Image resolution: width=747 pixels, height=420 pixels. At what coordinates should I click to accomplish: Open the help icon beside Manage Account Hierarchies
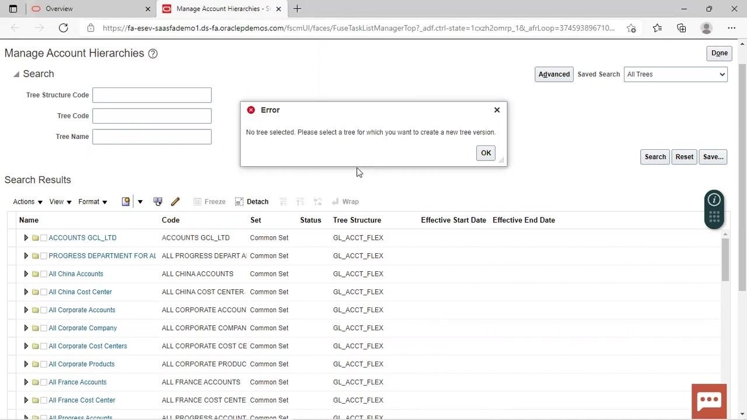(x=153, y=54)
